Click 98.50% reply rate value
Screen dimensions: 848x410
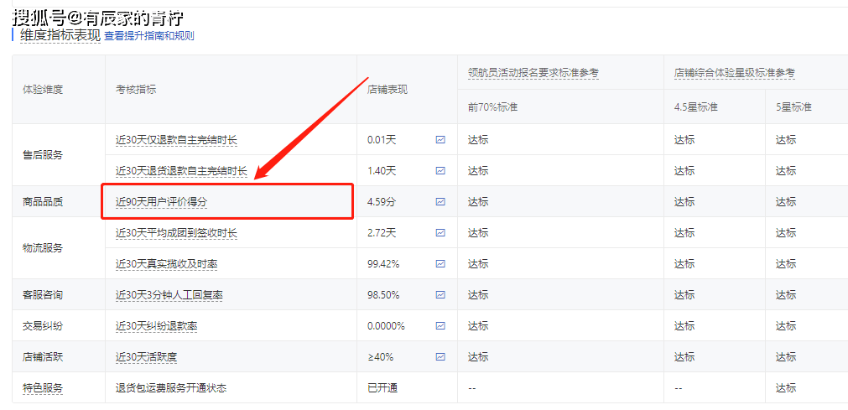(383, 295)
